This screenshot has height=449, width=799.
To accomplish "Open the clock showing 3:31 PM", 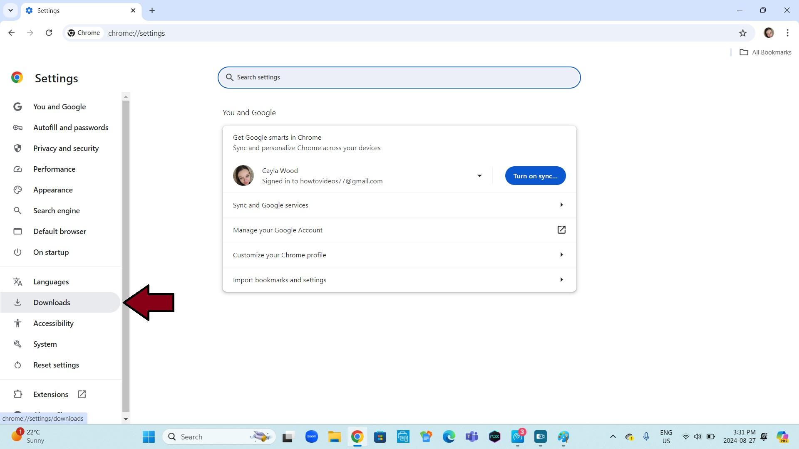I will pyautogui.click(x=739, y=437).
